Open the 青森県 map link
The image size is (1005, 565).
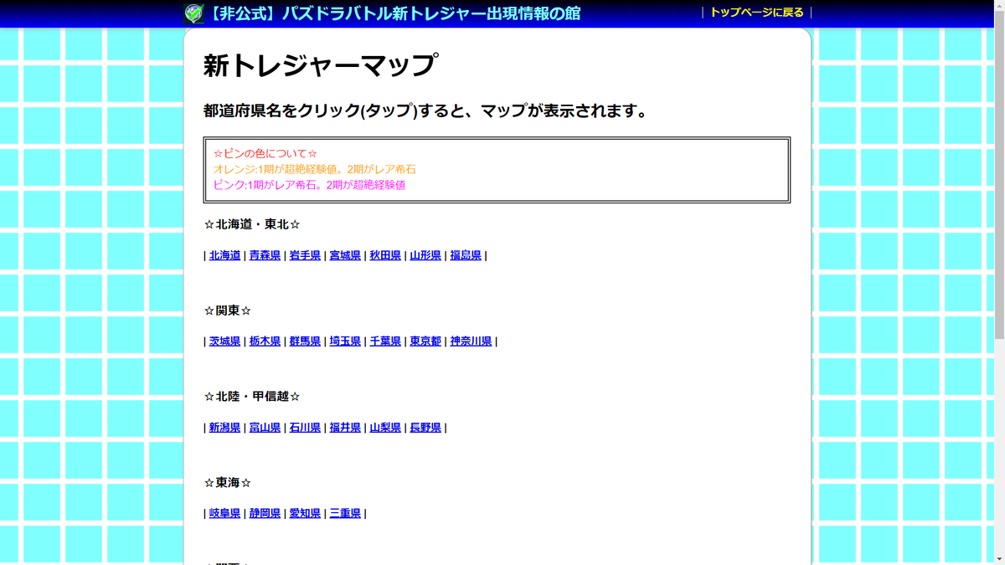click(265, 255)
